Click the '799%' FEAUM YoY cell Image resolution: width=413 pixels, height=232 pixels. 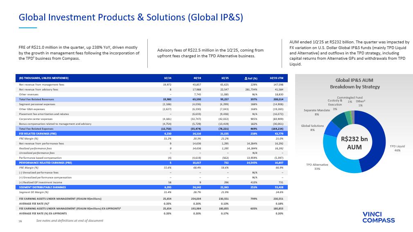[x=255, y=199]
